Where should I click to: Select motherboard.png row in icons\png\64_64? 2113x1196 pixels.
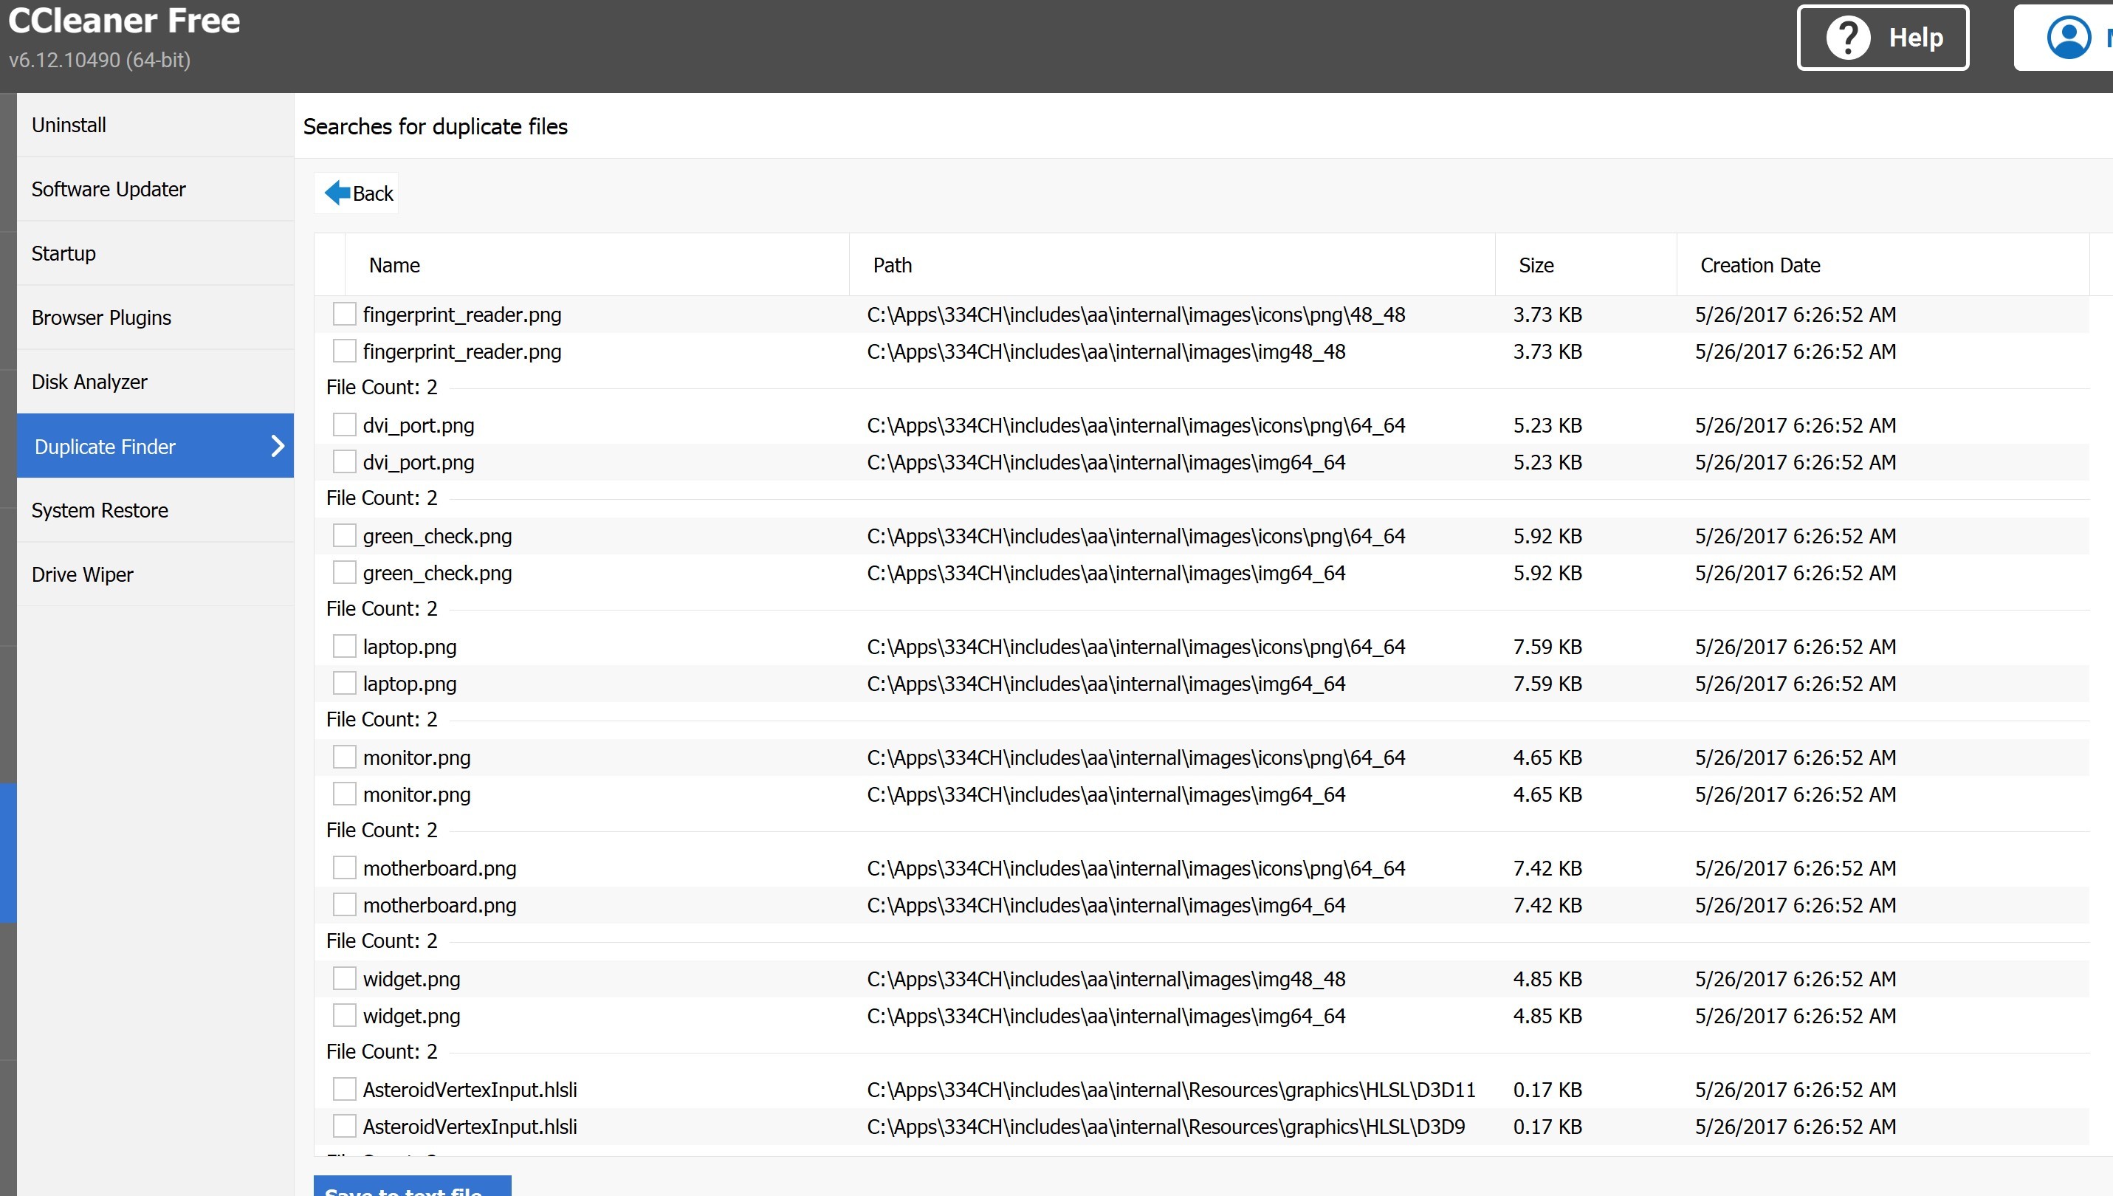pyautogui.click(x=1201, y=867)
